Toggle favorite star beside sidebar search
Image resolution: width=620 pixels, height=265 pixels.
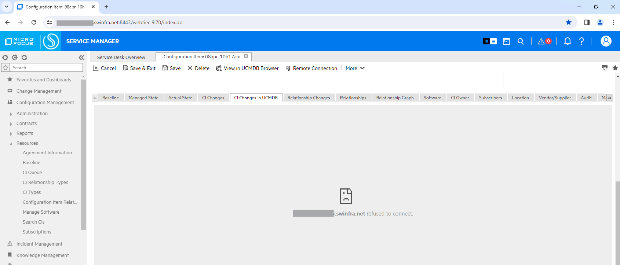tap(6, 68)
